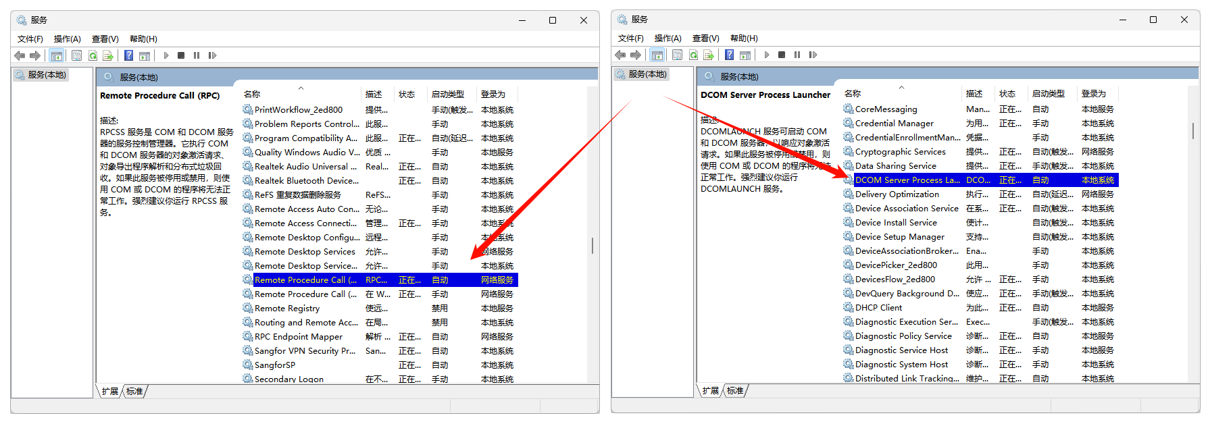Viewport: 1208px width, 424px height.
Task: Toggle console tree icon in the RPC services window
Action: click(57, 55)
